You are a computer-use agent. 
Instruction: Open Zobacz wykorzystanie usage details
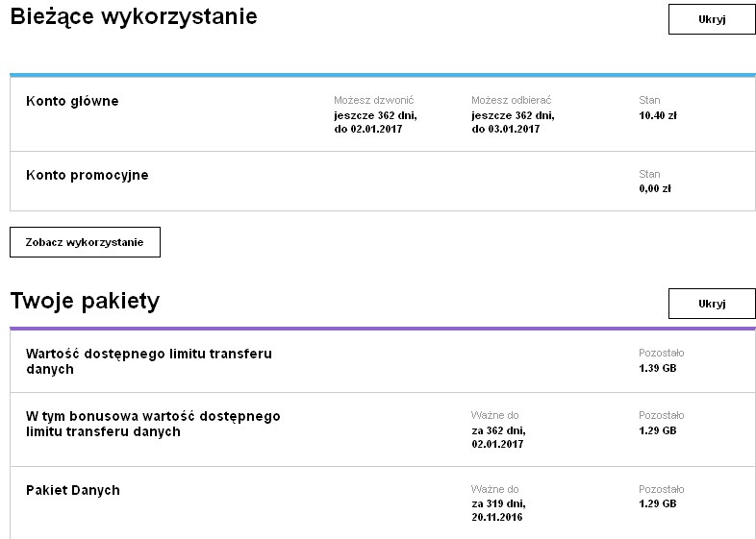(x=85, y=242)
